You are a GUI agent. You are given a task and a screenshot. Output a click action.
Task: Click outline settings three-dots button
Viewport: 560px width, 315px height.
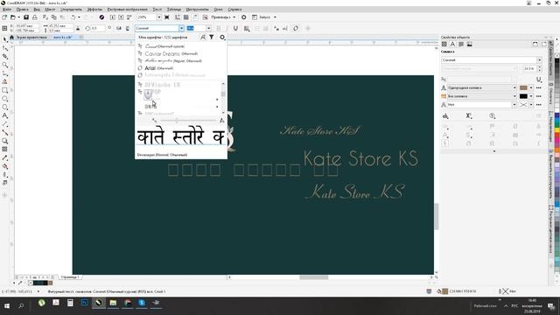tap(539, 105)
